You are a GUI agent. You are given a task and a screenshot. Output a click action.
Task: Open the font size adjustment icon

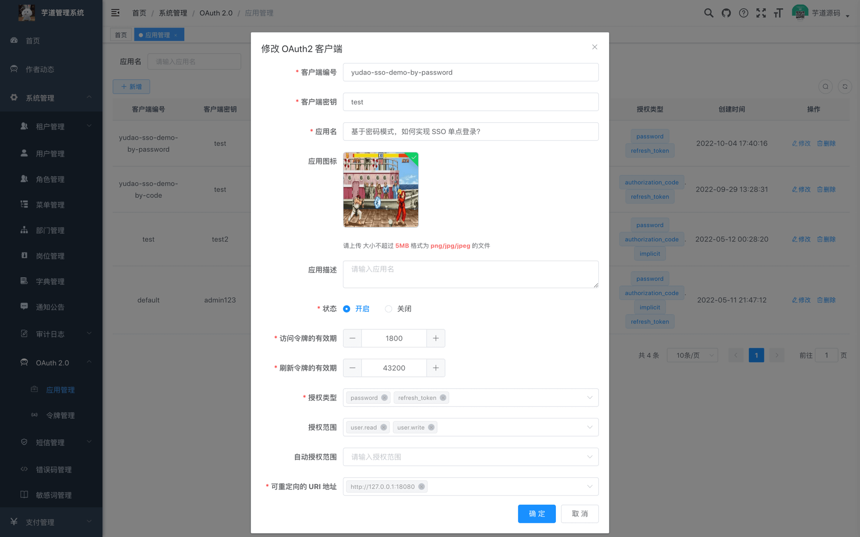tap(778, 13)
